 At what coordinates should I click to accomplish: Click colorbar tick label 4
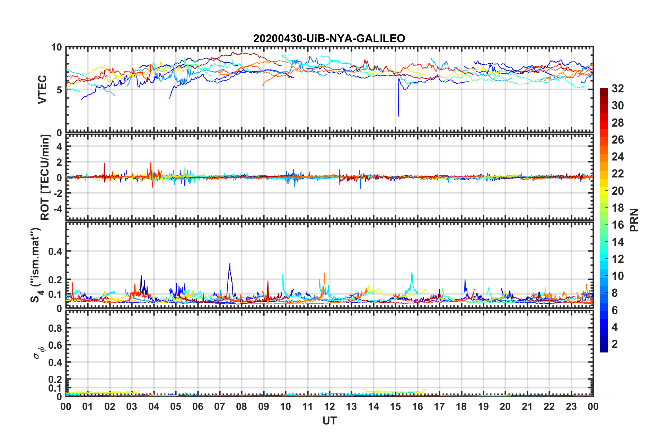pos(615,327)
